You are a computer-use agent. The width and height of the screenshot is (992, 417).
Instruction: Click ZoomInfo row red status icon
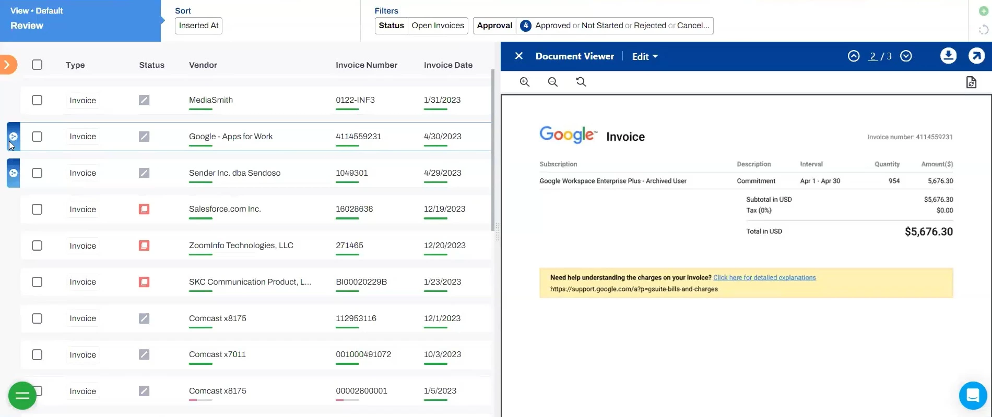144,246
